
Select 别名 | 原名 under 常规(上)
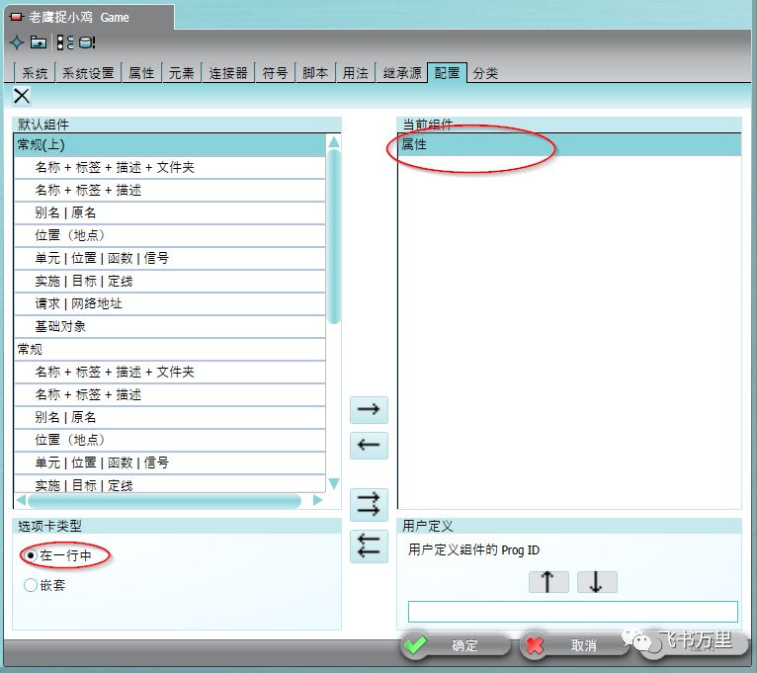pyautogui.click(x=170, y=212)
